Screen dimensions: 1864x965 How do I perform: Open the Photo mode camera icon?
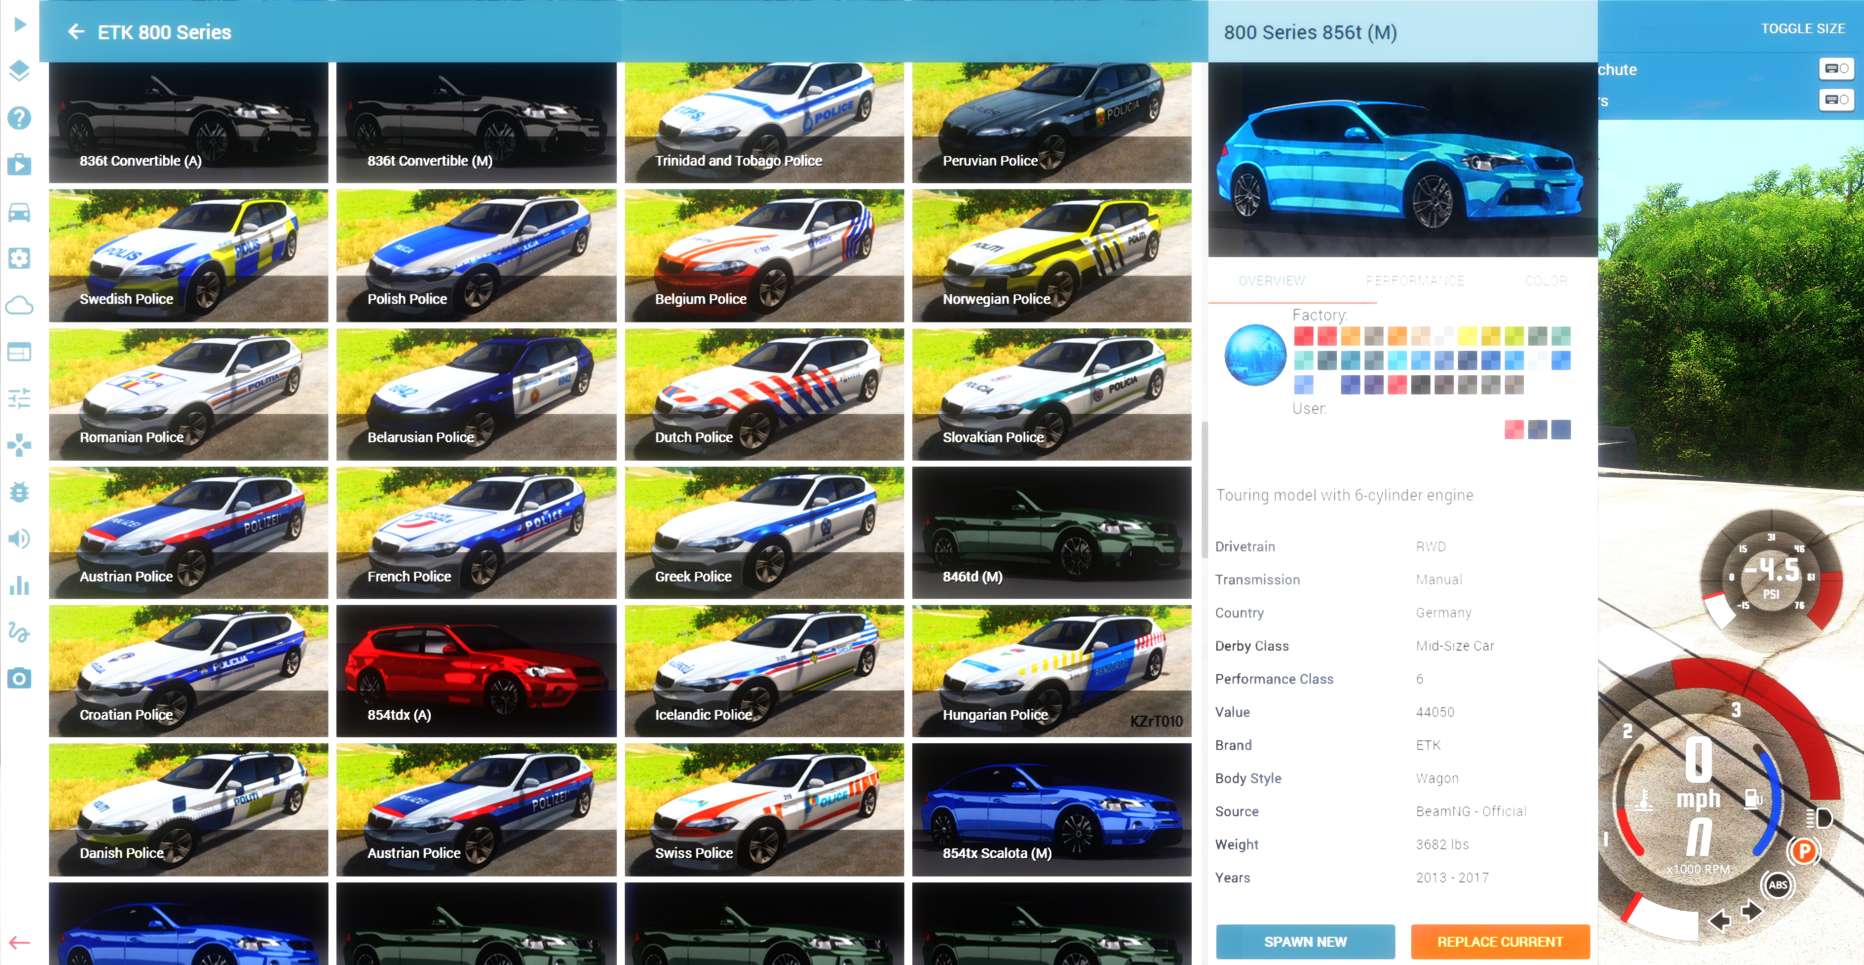click(x=19, y=678)
